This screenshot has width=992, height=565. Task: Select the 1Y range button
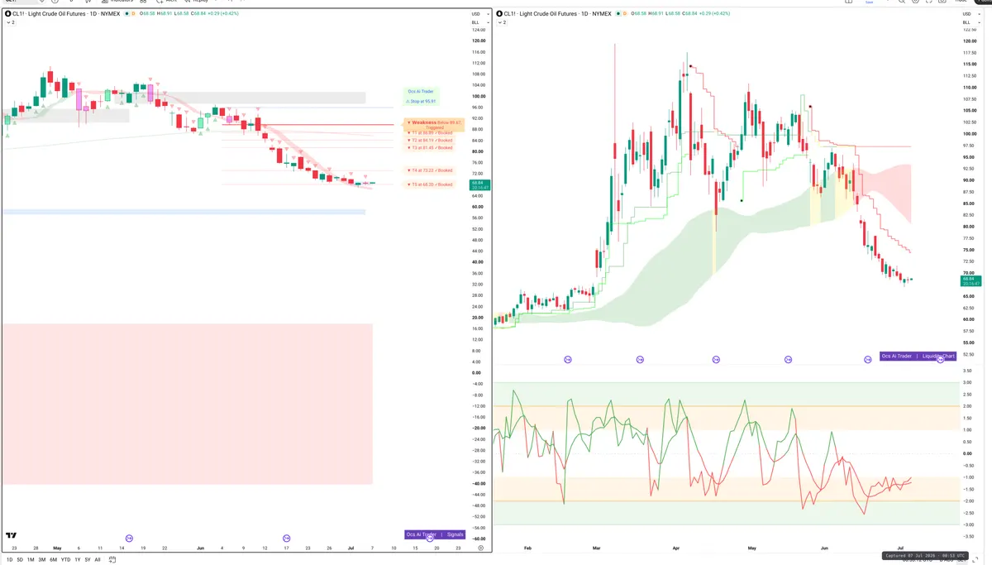77,559
